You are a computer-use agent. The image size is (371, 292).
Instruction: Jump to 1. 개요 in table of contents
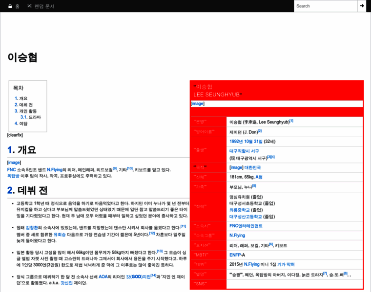tap(21, 98)
